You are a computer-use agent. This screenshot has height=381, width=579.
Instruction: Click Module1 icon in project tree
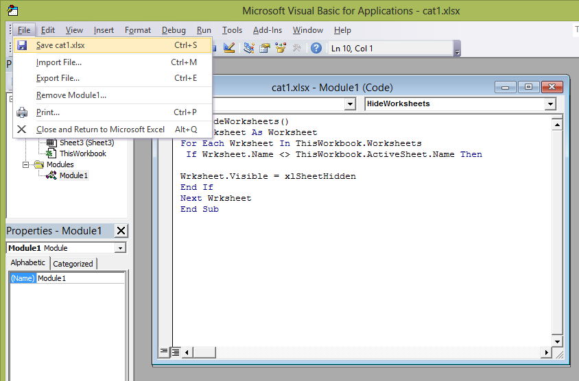click(51, 175)
